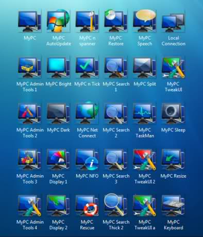
Task: Select the MyPC Search 2 icon
Action: [115, 113]
